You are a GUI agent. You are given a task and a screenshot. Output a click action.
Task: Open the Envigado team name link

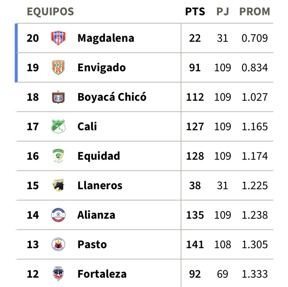(x=102, y=68)
